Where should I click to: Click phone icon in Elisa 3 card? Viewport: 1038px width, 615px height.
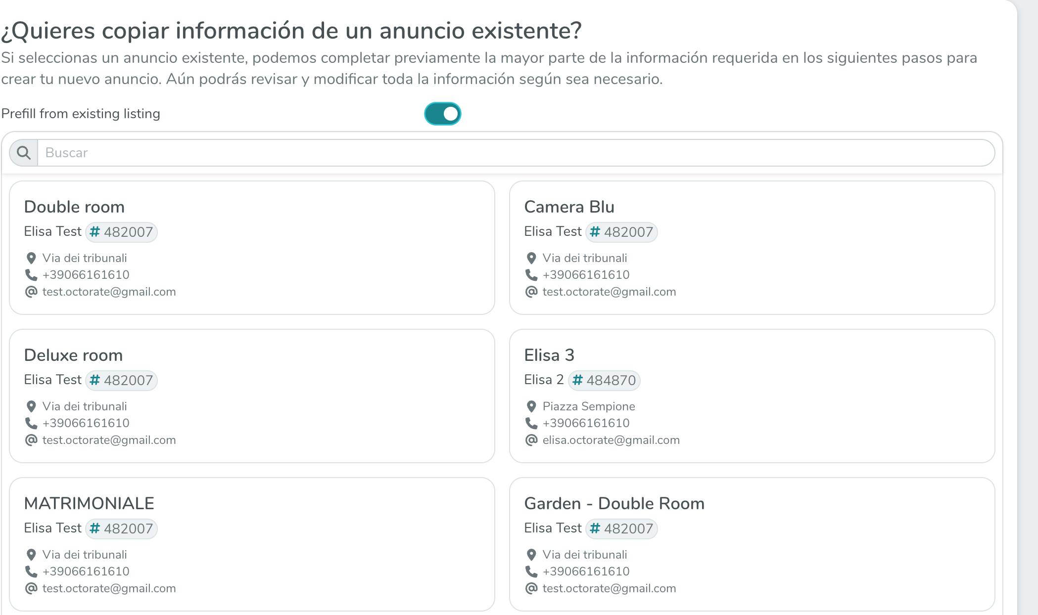tap(531, 423)
